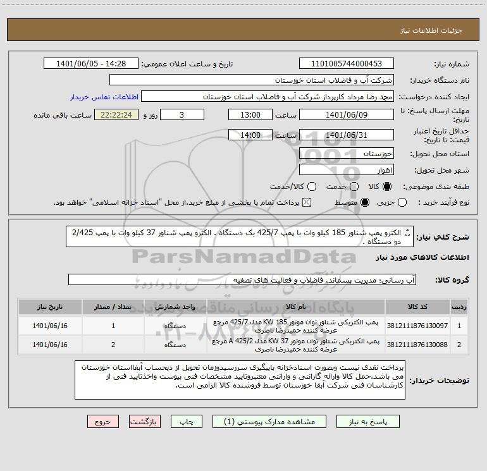Image resolution: width=487 pixels, height=471 pixels.
Task: Click the deadline time field 13:00
Action: click(x=250, y=114)
